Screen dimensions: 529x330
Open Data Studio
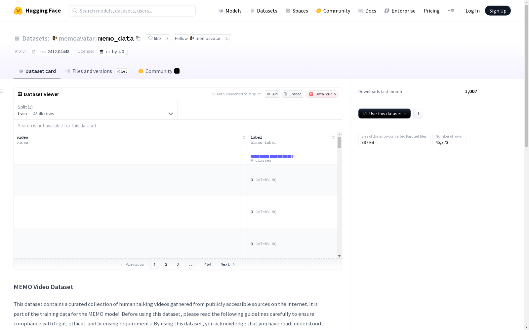tap(322, 94)
